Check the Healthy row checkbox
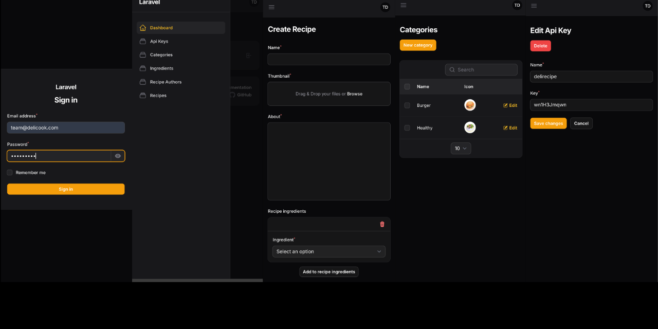Image resolution: width=658 pixels, height=329 pixels. 407,128
